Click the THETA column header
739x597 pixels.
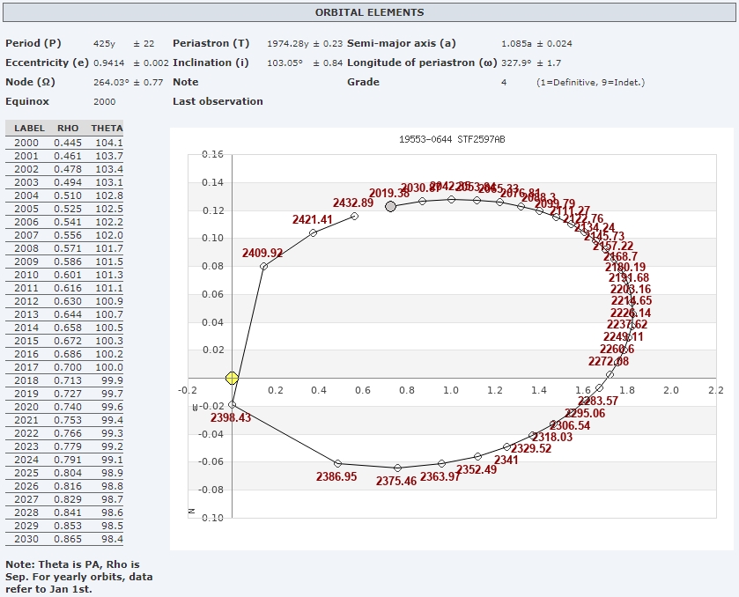coord(107,129)
